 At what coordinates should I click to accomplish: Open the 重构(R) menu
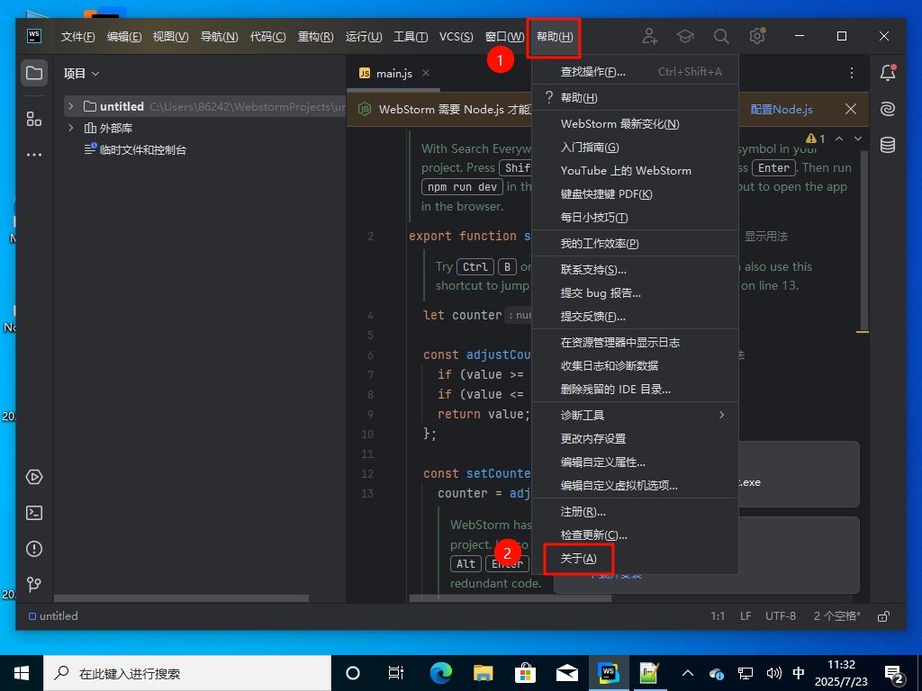click(315, 36)
